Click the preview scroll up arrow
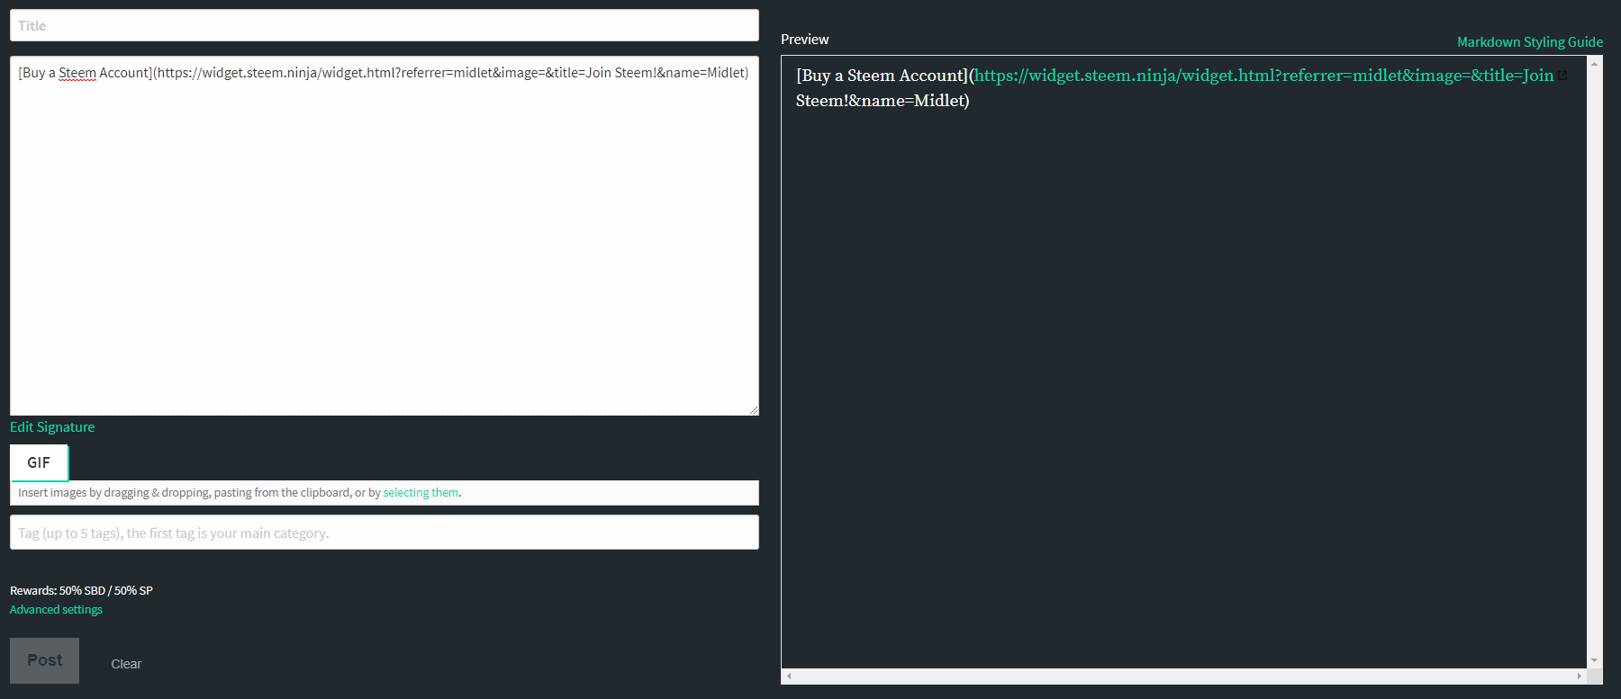The image size is (1621, 699). tap(1595, 64)
